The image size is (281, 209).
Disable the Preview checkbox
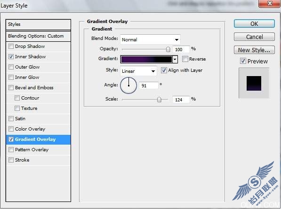tap(243, 61)
